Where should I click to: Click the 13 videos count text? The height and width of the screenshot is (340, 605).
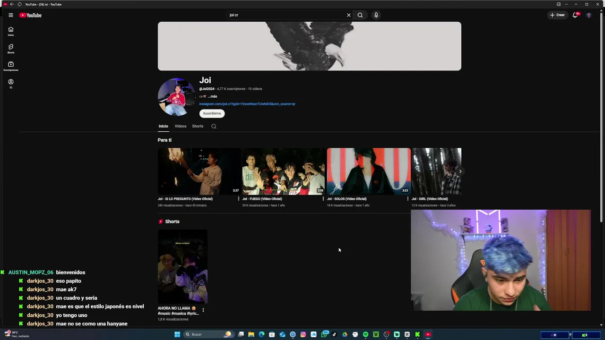255,89
